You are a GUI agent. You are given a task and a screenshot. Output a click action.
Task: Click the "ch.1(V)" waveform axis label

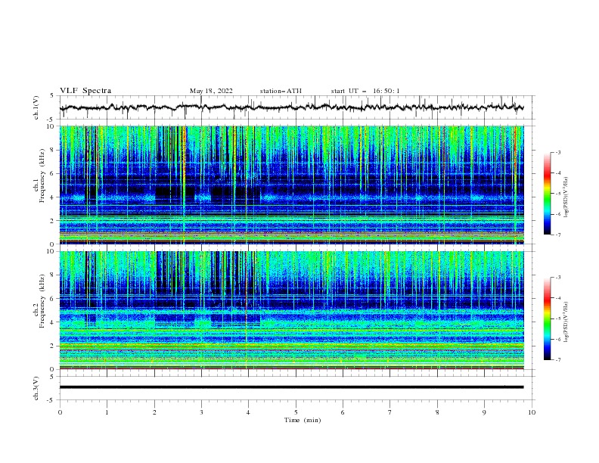pos(36,107)
